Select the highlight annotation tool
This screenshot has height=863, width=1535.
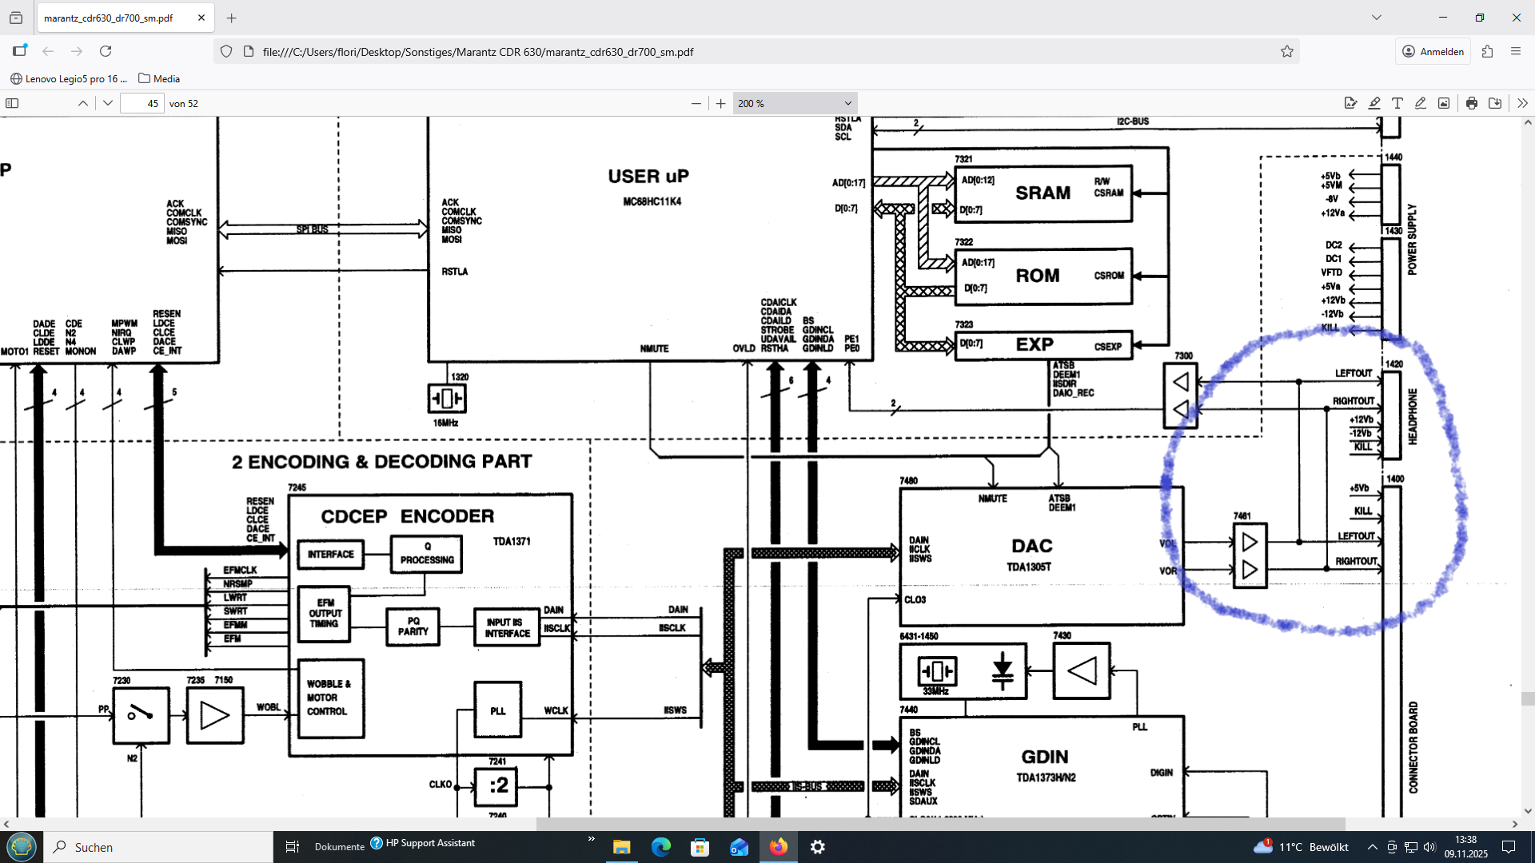point(1374,103)
